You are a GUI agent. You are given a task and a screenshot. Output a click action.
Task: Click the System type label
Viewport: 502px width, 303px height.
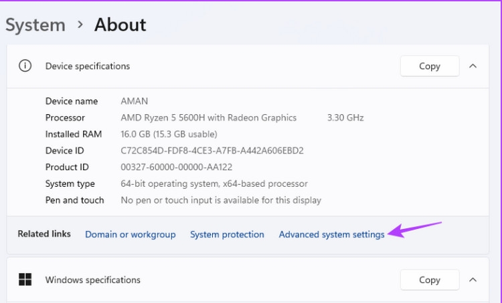[x=70, y=184]
